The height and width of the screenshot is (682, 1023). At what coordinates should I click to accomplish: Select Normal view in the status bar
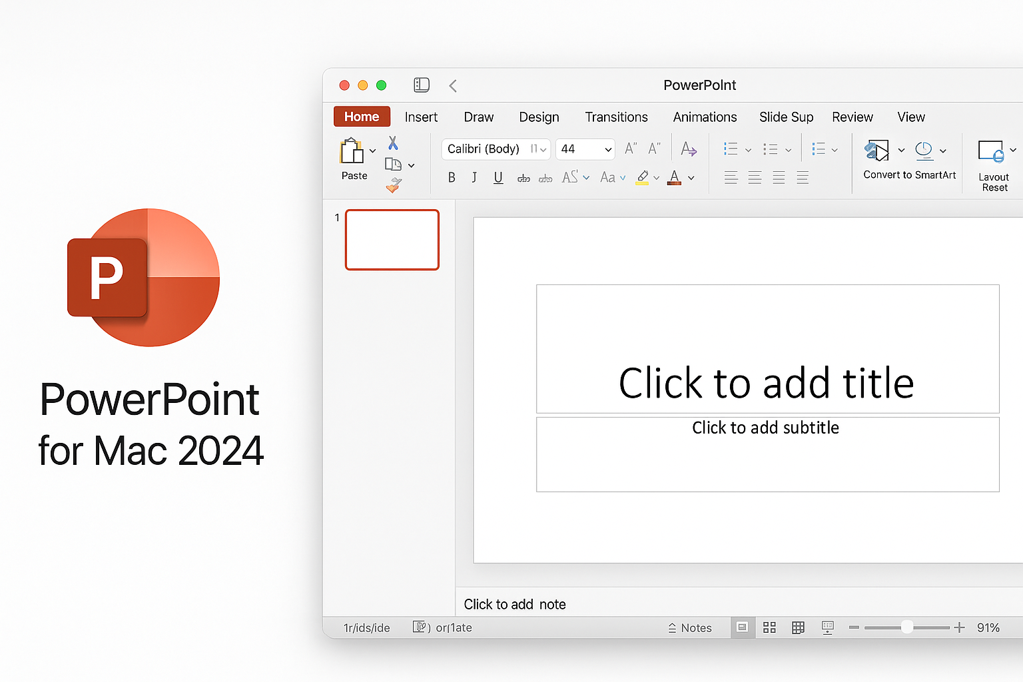tap(742, 627)
